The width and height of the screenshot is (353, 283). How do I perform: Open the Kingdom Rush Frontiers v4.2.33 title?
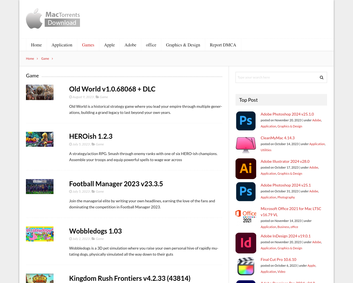[130, 278]
